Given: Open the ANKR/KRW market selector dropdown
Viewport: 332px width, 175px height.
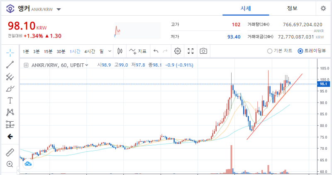Looking at the screenshot, I should [59, 9].
